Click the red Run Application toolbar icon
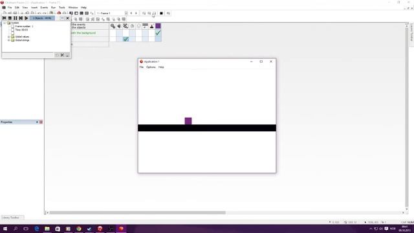This screenshot has height=233, width=414. (x=59, y=13)
